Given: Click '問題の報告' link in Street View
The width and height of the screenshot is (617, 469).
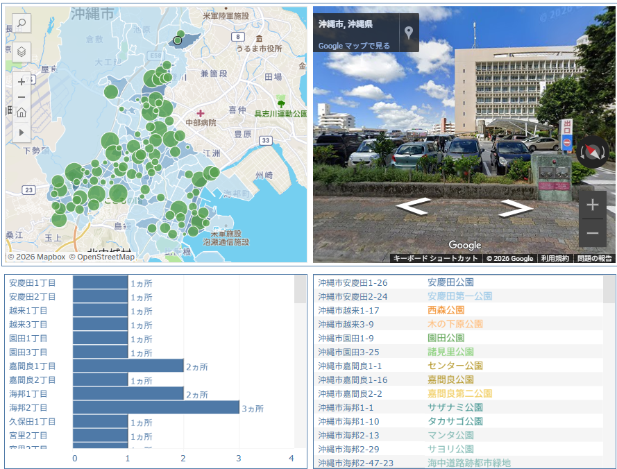Looking at the screenshot, I should pos(595,258).
